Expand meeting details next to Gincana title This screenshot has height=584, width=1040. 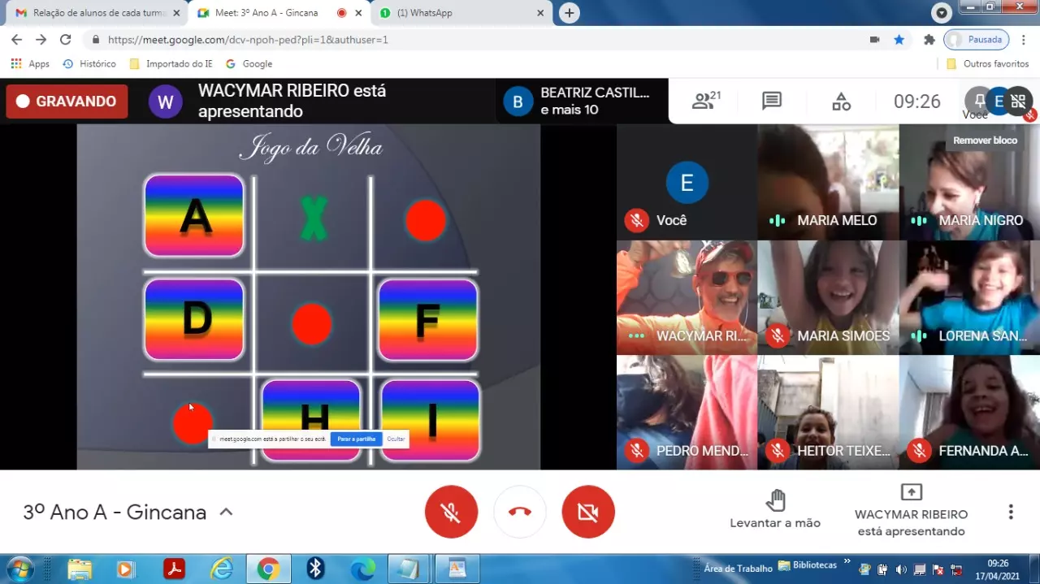227,512
